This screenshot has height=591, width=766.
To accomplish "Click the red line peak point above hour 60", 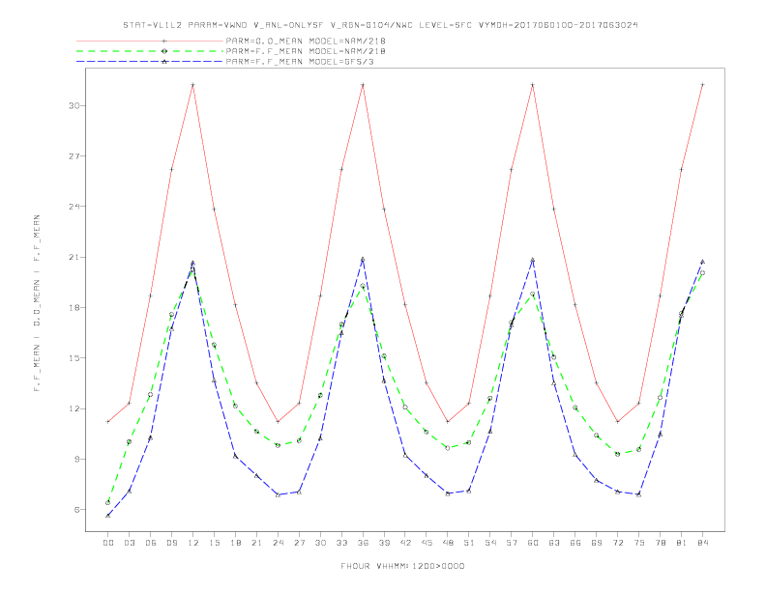I will pyautogui.click(x=533, y=85).
